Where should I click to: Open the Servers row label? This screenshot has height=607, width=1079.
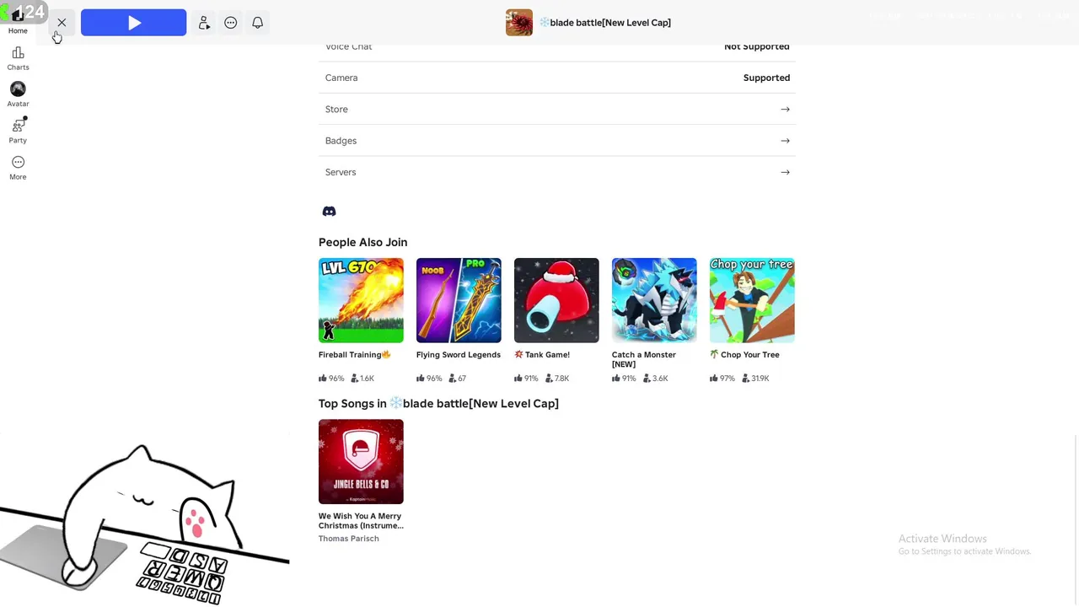(341, 172)
